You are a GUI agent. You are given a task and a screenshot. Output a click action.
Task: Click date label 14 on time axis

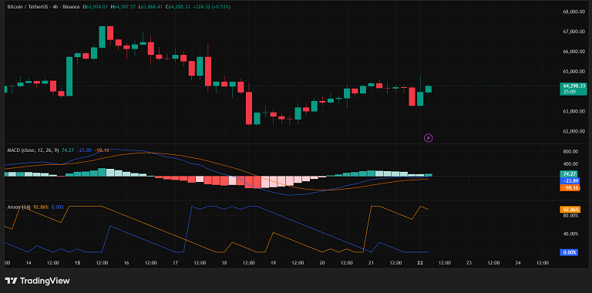pyautogui.click(x=29, y=263)
